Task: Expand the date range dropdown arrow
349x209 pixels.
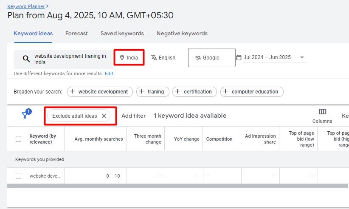Action: point(302,57)
